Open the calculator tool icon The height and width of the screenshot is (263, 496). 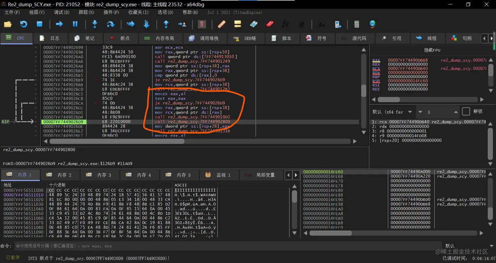click(x=357, y=24)
